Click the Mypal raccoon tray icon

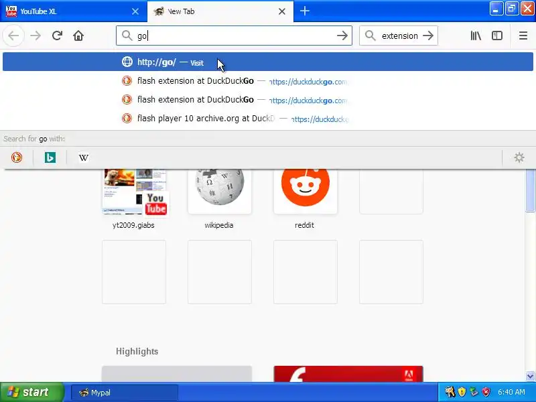(x=450, y=392)
